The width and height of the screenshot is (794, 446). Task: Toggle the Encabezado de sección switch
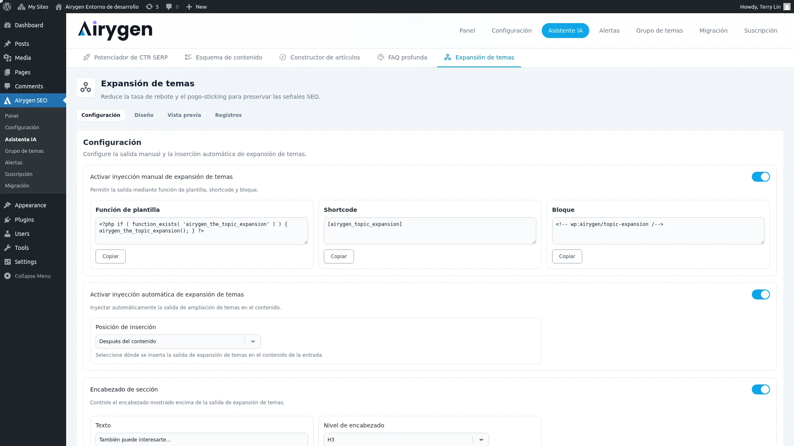[761, 389]
